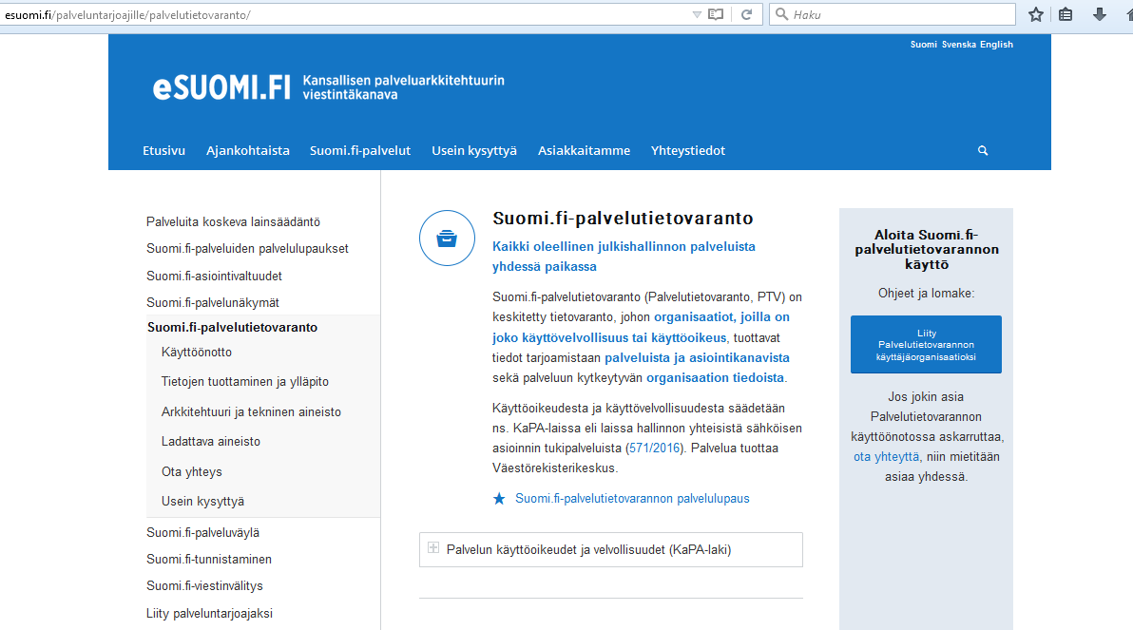Screen dimensions: 1133x630
Task: Click the 'Ohjeet ja lomake:' text
Action: [927, 294]
